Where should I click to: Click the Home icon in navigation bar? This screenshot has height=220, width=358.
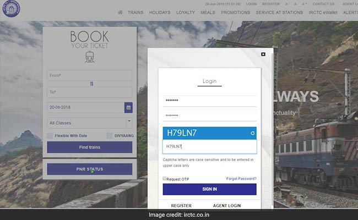pyautogui.click(x=120, y=12)
